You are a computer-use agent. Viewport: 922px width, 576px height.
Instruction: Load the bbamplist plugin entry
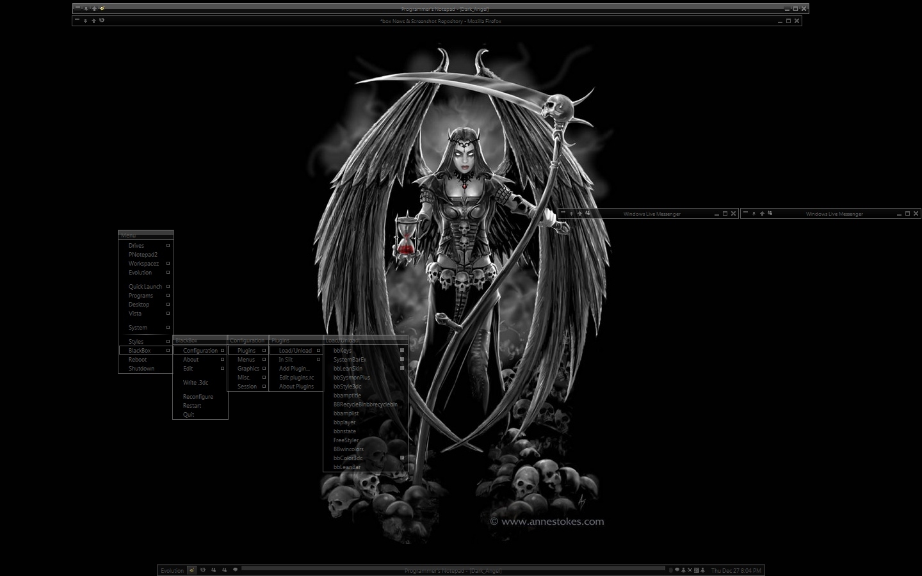coord(366,413)
